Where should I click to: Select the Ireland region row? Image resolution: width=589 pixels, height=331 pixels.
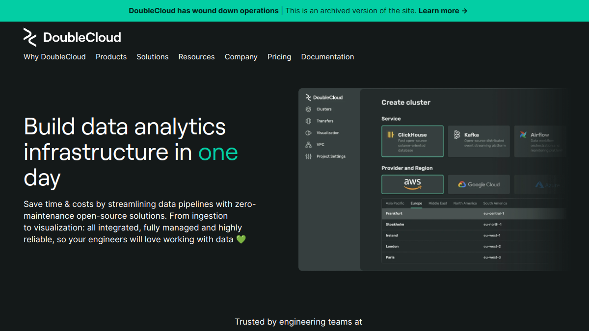(474, 235)
